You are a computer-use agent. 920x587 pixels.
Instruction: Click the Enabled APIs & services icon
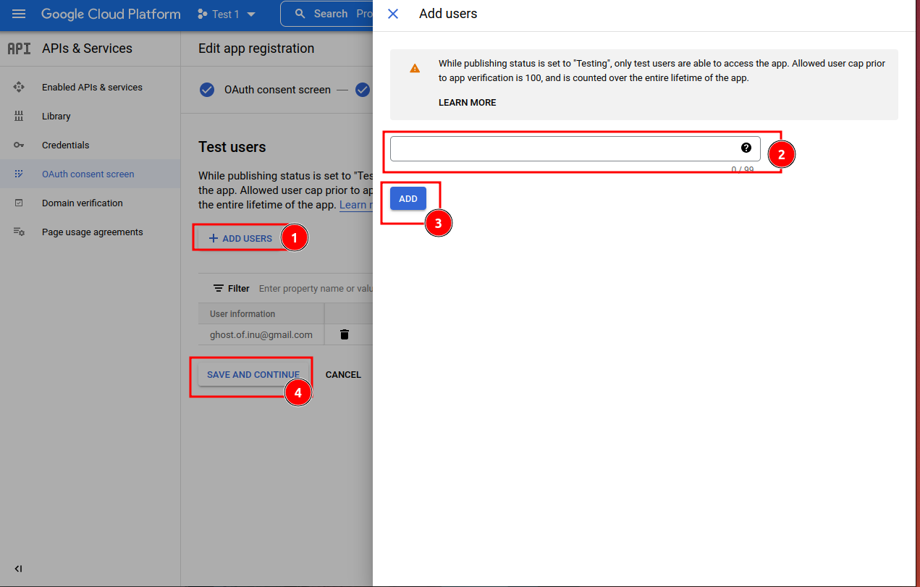click(19, 87)
